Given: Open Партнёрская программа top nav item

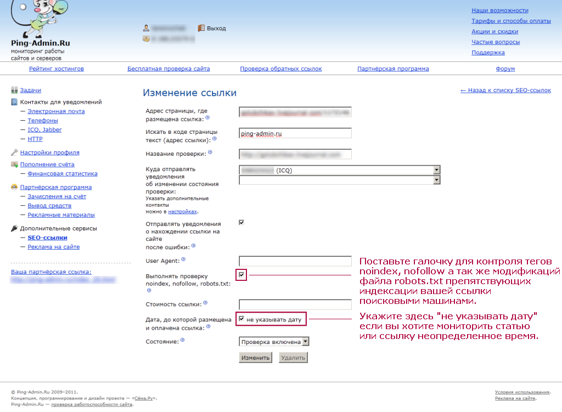Looking at the screenshot, I should (393, 69).
